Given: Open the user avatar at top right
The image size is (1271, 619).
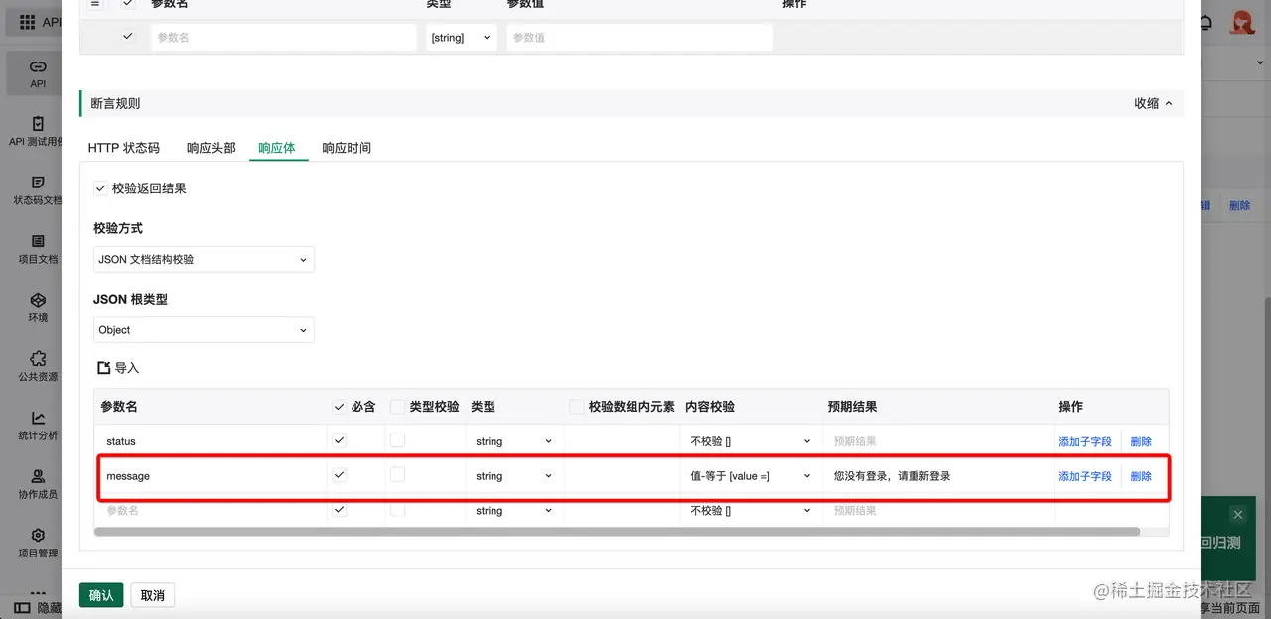Looking at the screenshot, I should [1242, 21].
